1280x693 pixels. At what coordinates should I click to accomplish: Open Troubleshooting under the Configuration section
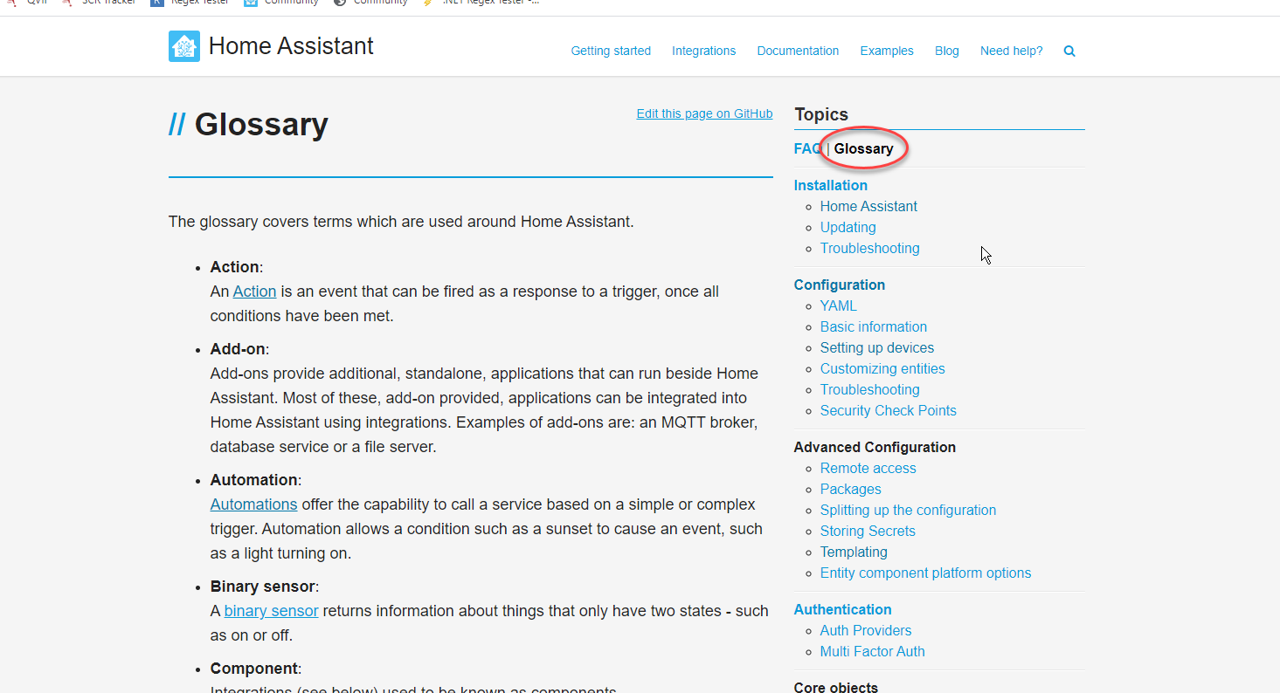click(x=870, y=389)
